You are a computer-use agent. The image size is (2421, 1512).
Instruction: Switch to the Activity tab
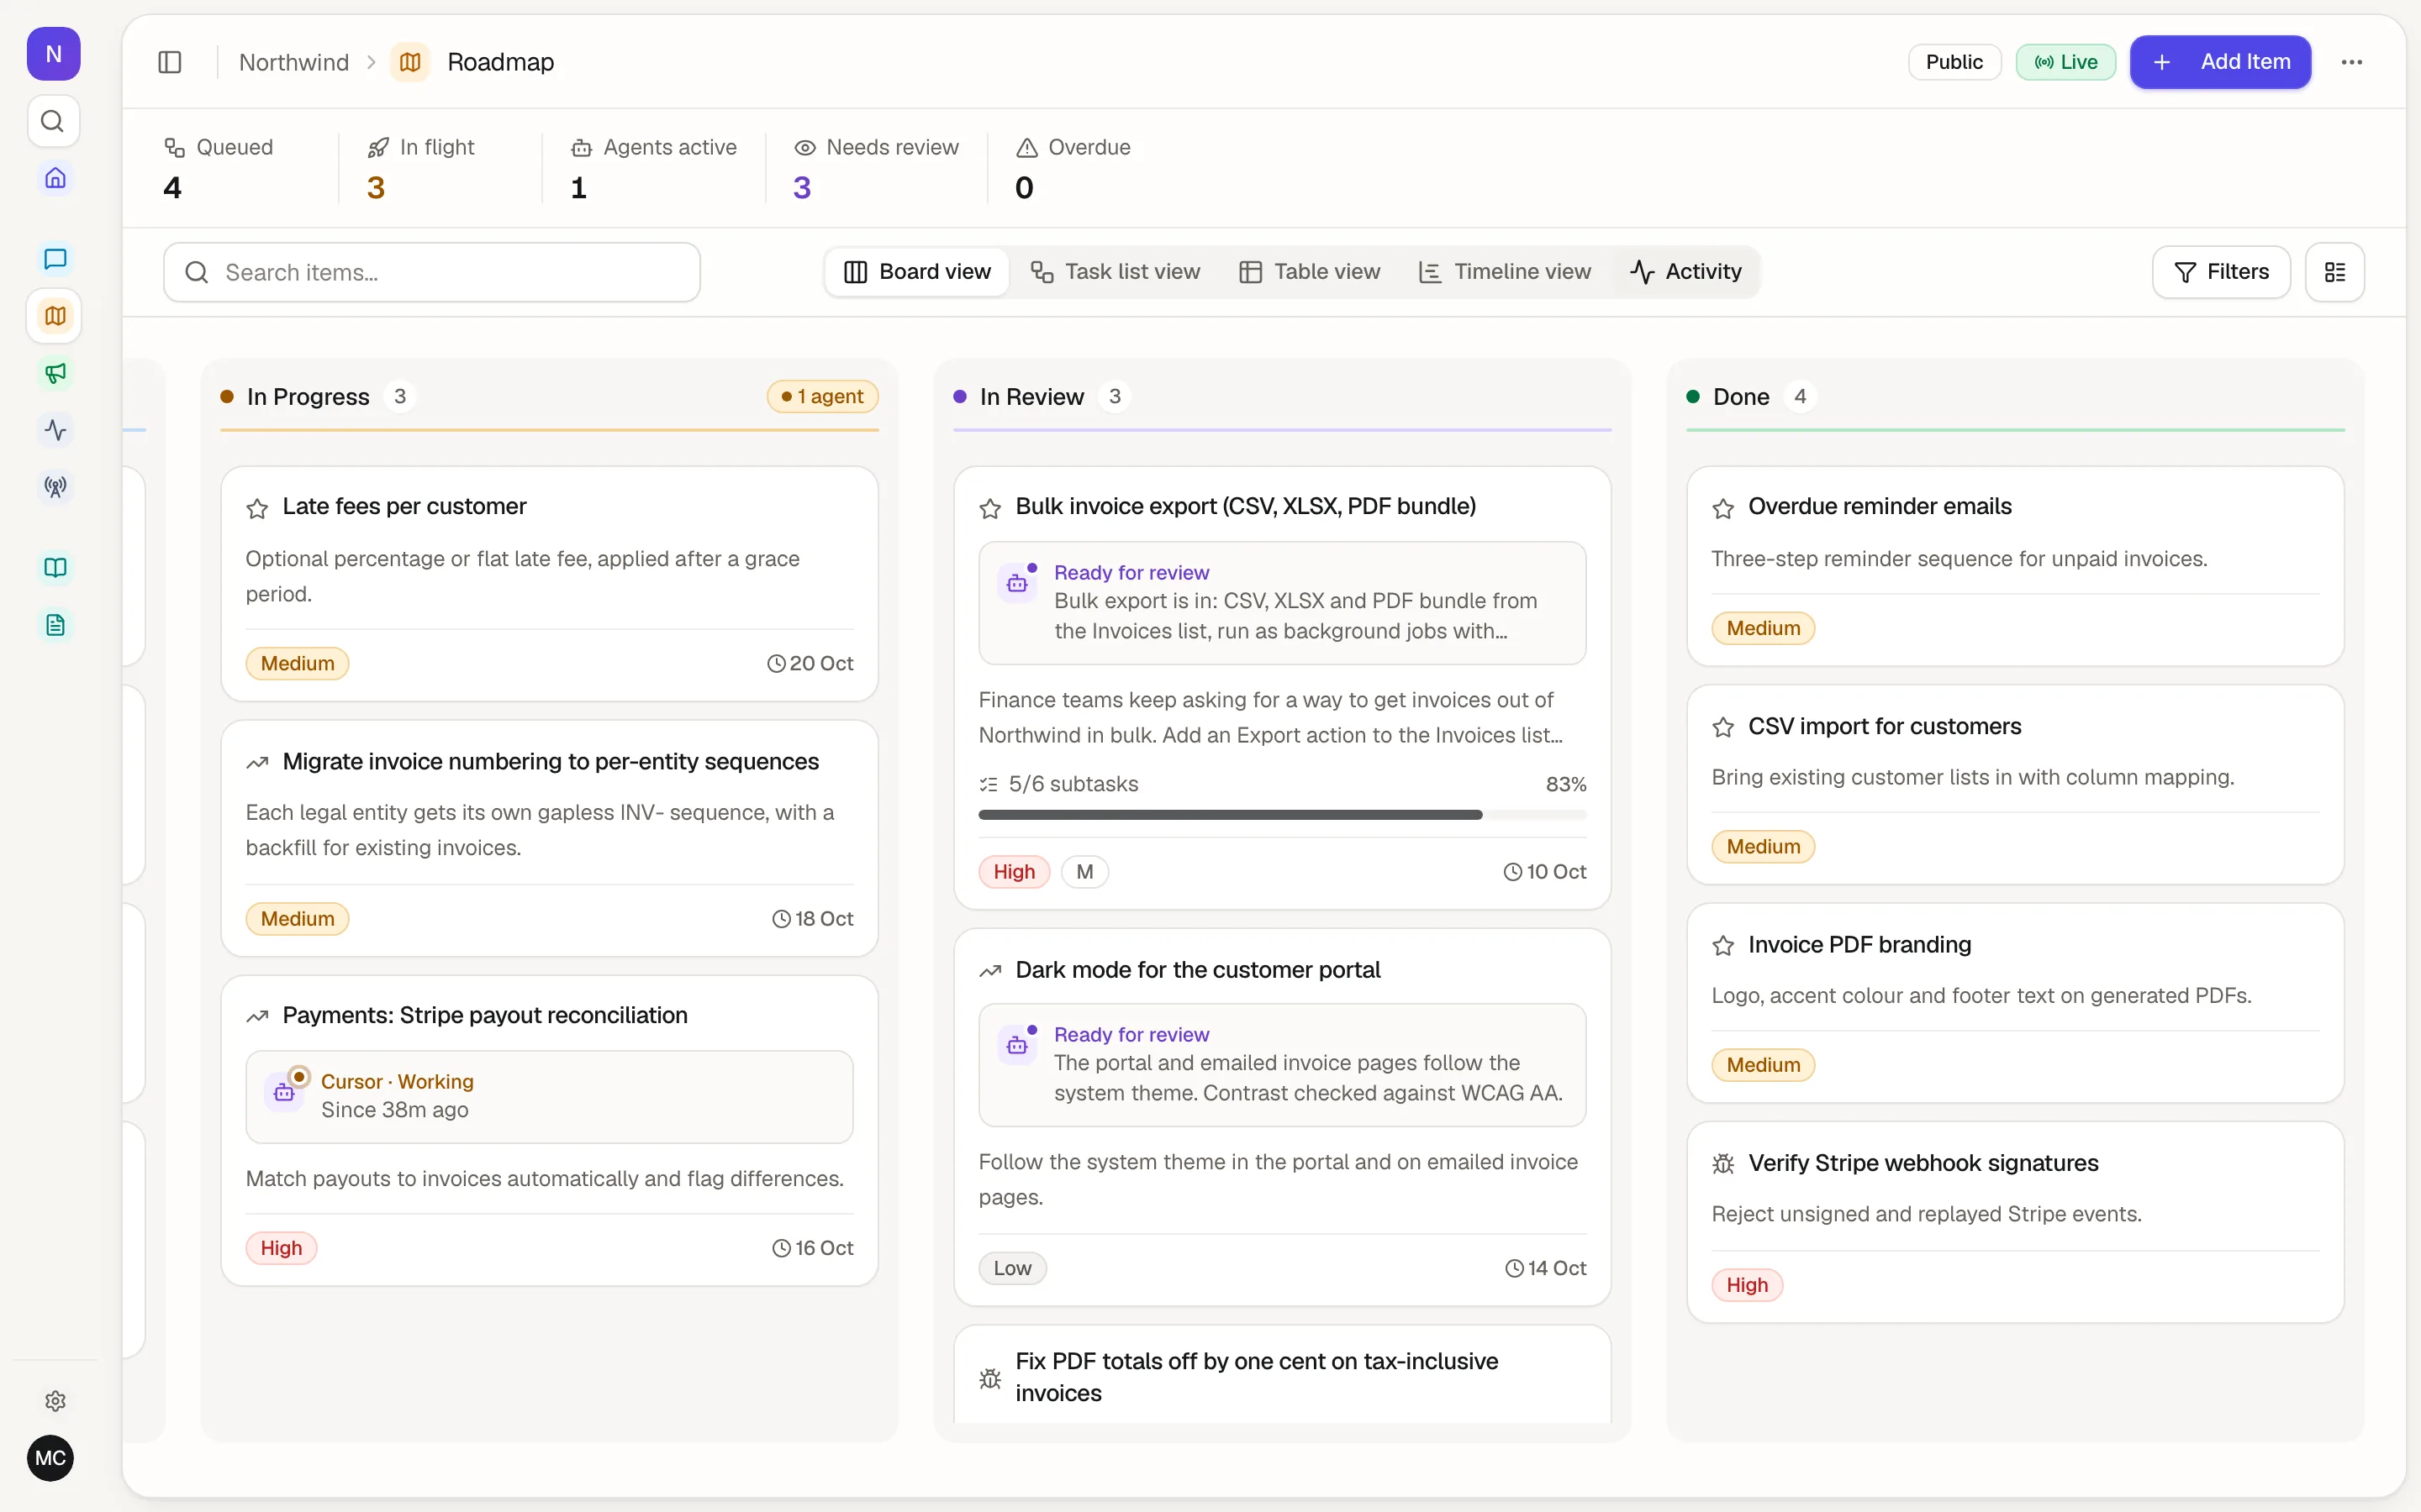coord(1685,272)
